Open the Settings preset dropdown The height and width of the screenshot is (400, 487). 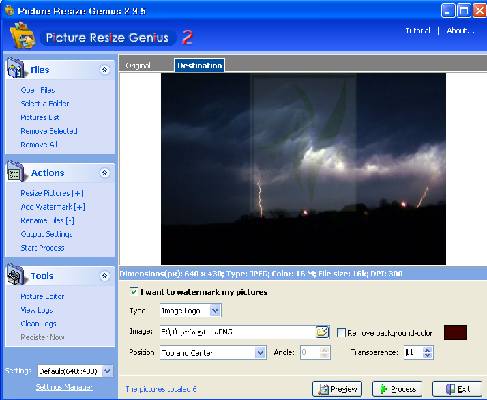(x=108, y=371)
